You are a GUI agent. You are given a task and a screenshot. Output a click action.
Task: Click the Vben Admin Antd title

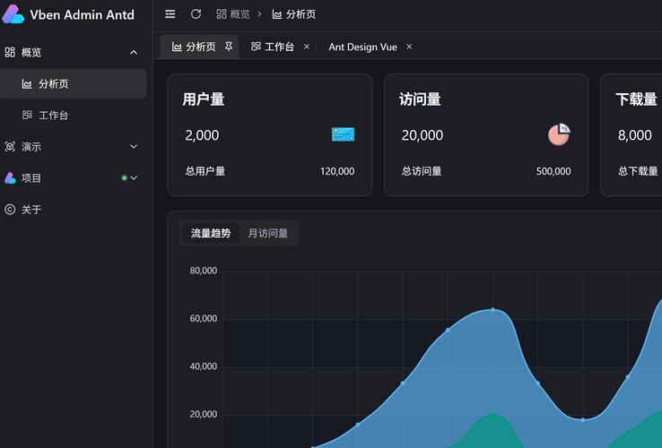[82, 14]
